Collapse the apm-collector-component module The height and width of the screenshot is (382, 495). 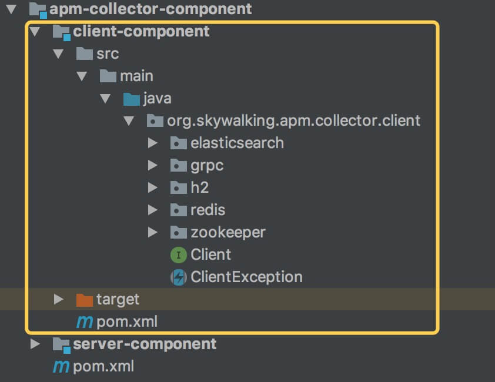click(11, 9)
